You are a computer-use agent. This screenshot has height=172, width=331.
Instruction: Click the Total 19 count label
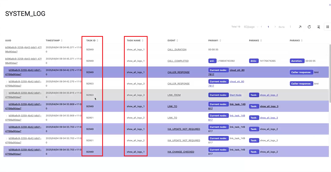pyautogui.click(x=236, y=27)
